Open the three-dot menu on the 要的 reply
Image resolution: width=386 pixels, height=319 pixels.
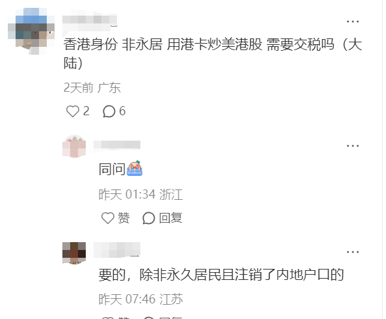pyautogui.click(x=352, y=252)
